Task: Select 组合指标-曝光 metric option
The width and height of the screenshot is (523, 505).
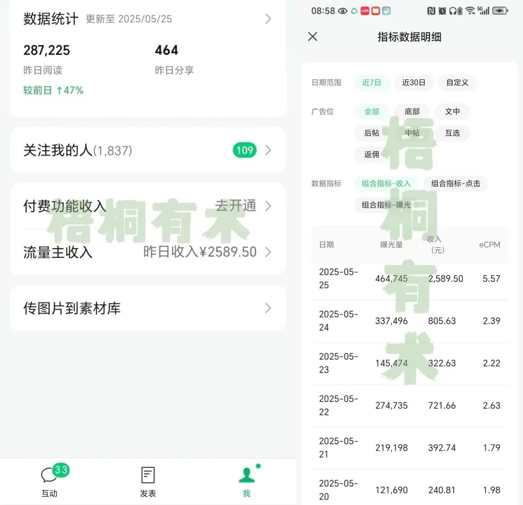Action: 386,205
